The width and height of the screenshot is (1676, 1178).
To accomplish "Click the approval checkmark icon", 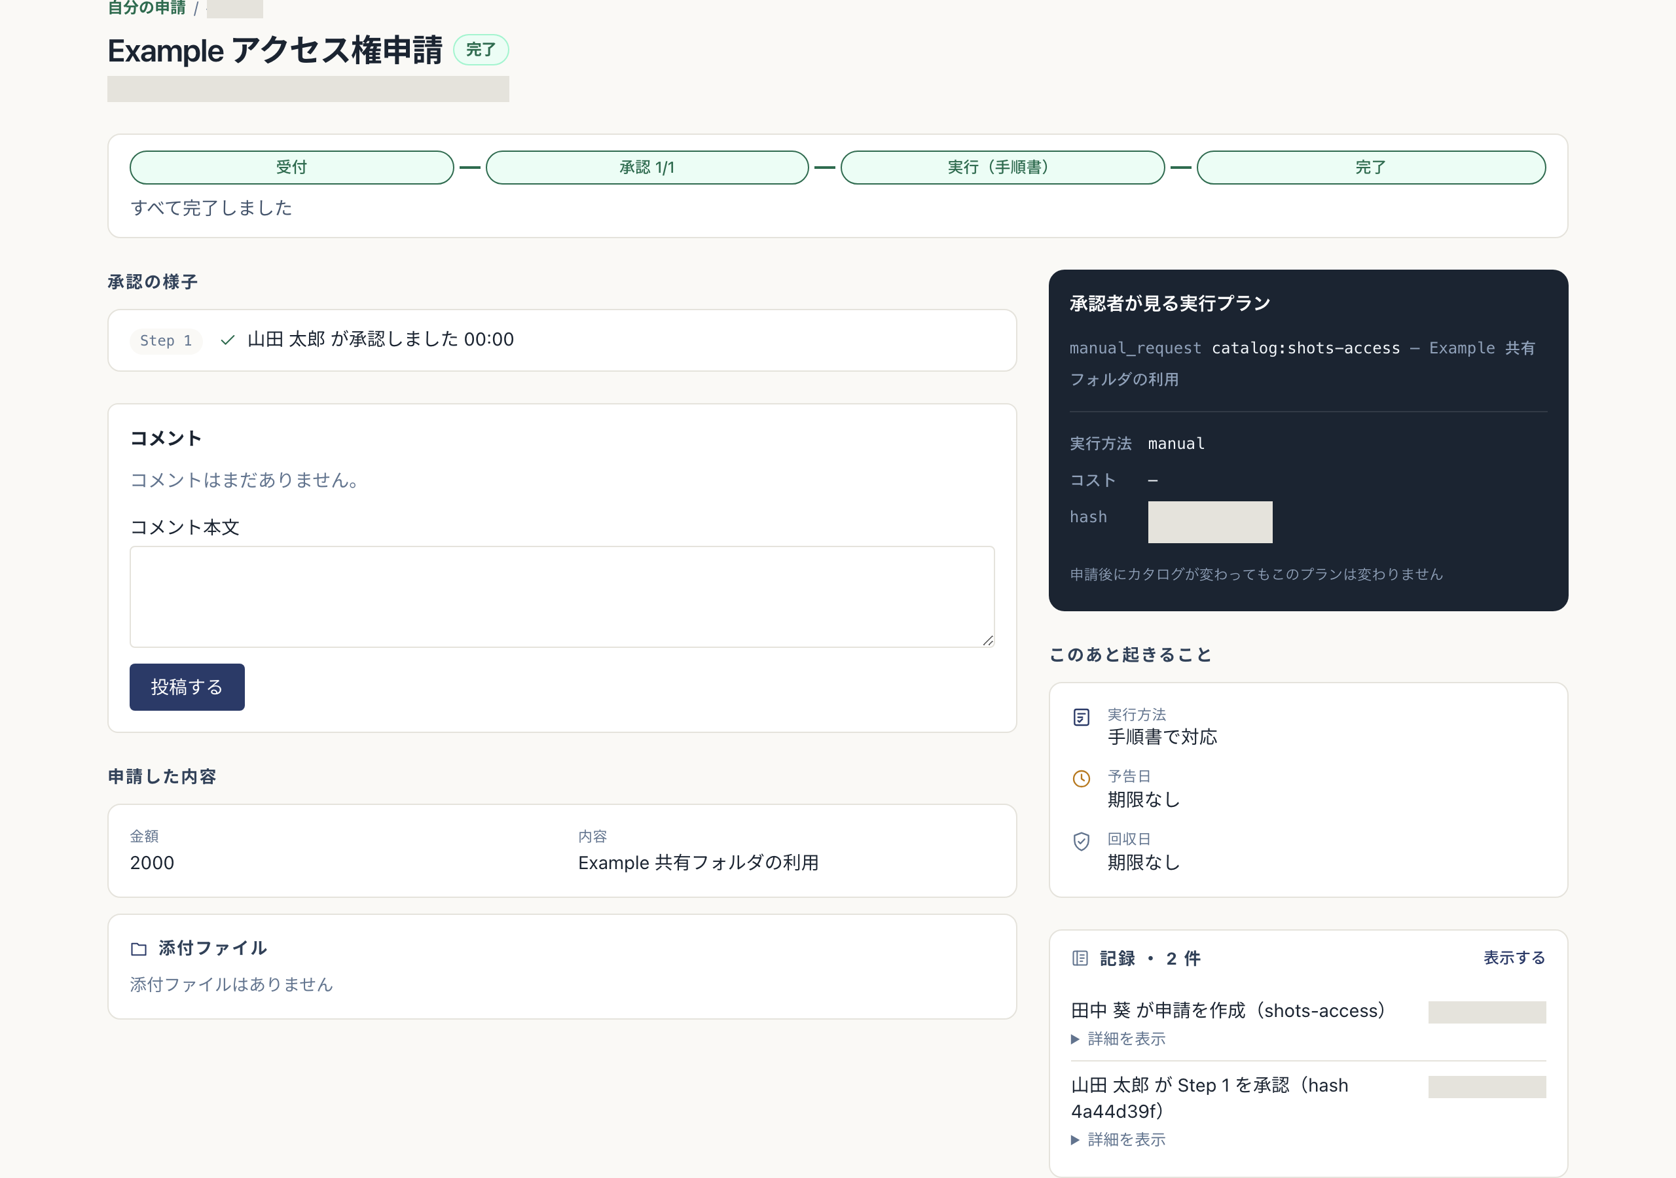I will click(228, 340).
